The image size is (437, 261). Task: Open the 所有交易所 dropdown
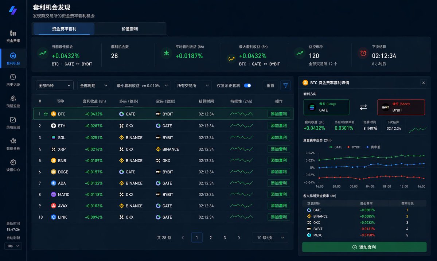pyautogui.click(x=193, y=85)
